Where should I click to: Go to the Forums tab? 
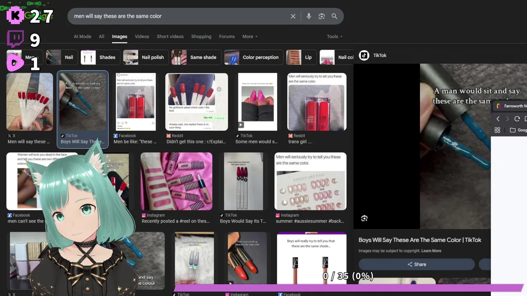227,37
